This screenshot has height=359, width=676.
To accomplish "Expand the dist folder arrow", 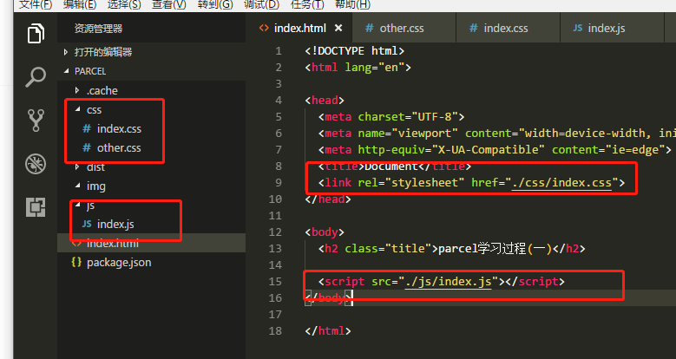I will coord(77,166).
